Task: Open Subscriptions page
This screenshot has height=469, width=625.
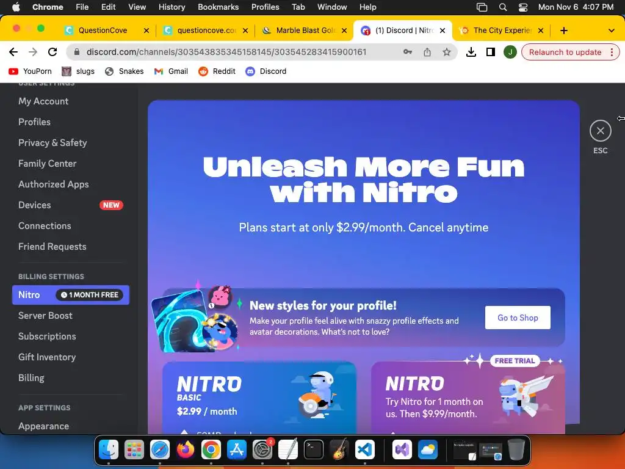Action: pyautogui.click(x=47, y=336)
